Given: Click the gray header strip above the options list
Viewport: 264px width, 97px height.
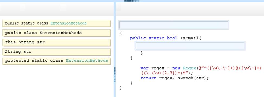Looking at the screenshot, I should point(57,9).
